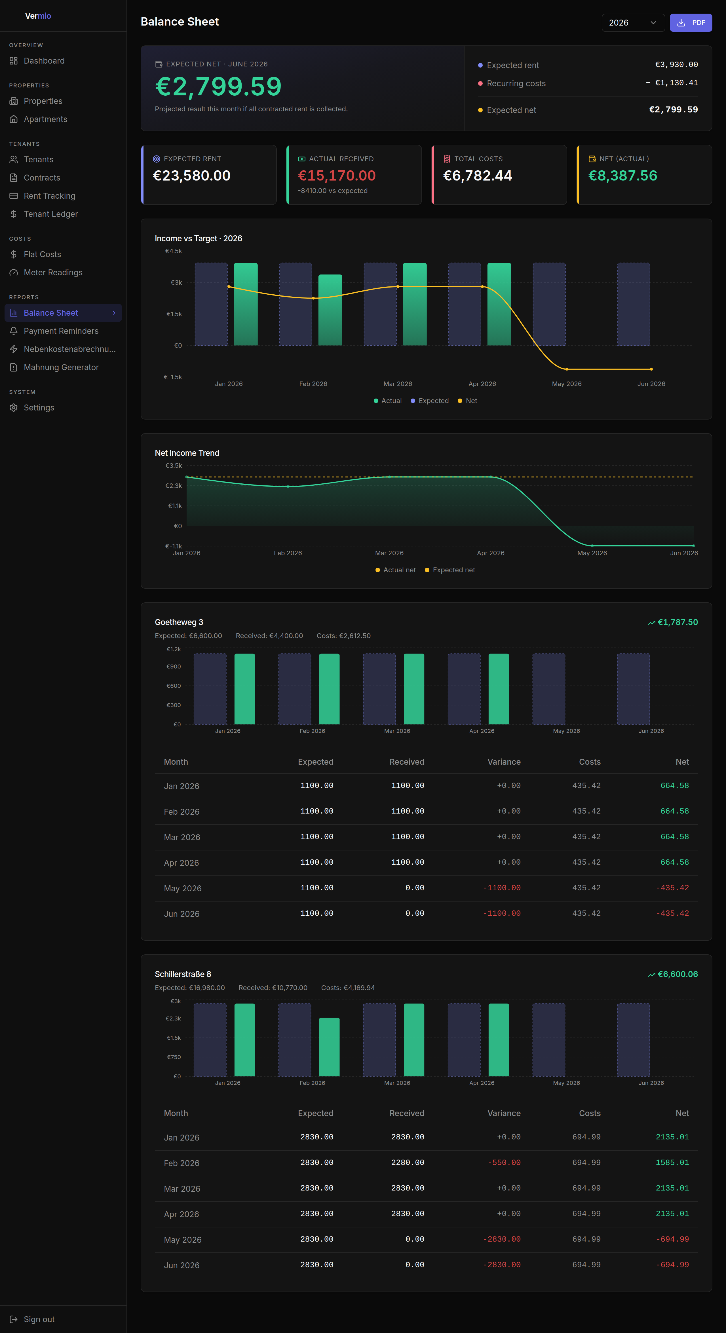
Task: Click the Dashboard grid icon in sidebar
Action: [13, 60]
